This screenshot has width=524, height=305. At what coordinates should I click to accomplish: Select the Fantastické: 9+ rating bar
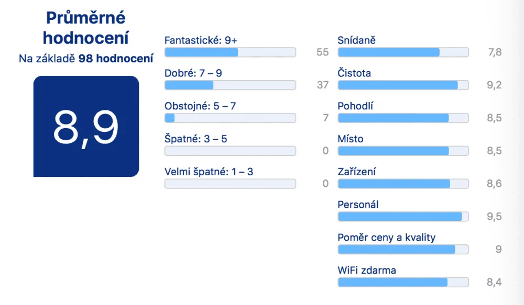(230, 52)
